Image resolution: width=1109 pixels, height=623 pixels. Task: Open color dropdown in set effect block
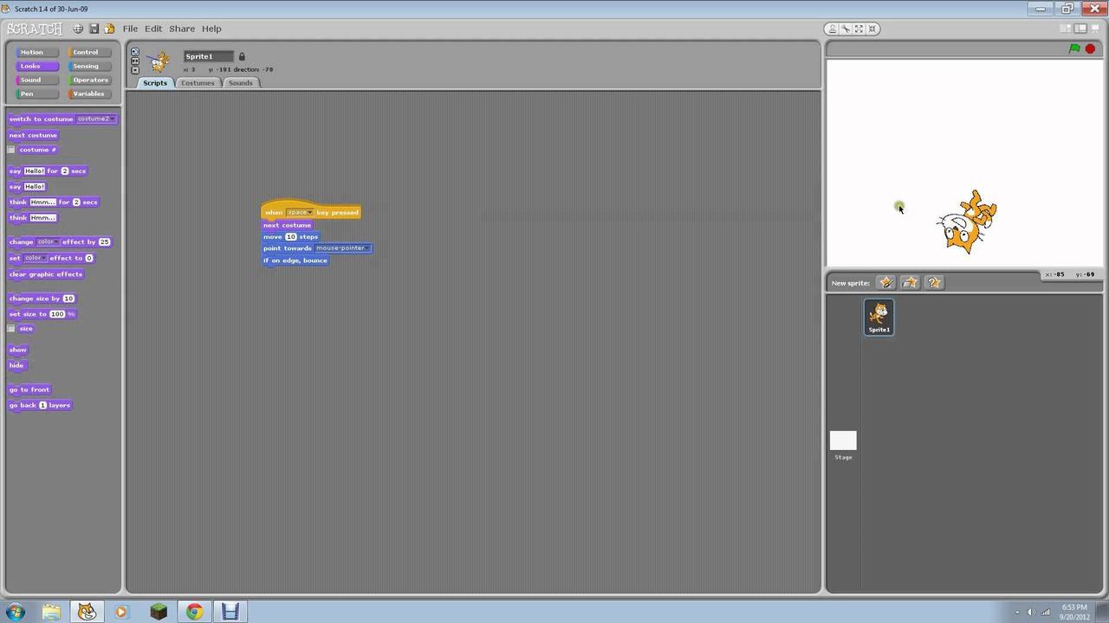click(x=36, y=258)
